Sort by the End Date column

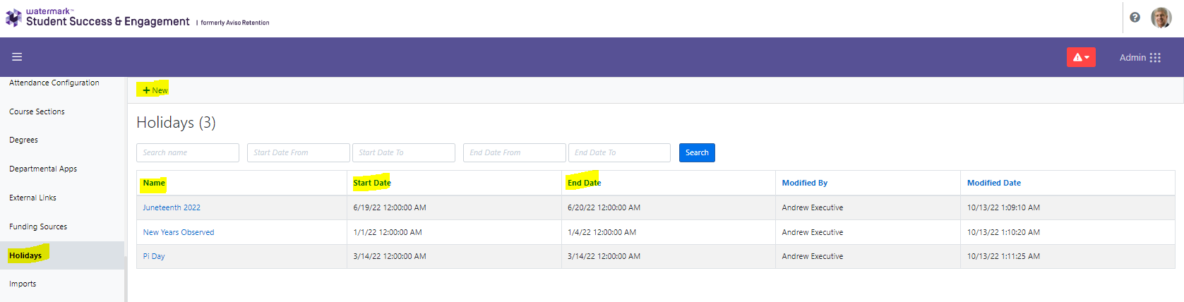tap(585, 183)
